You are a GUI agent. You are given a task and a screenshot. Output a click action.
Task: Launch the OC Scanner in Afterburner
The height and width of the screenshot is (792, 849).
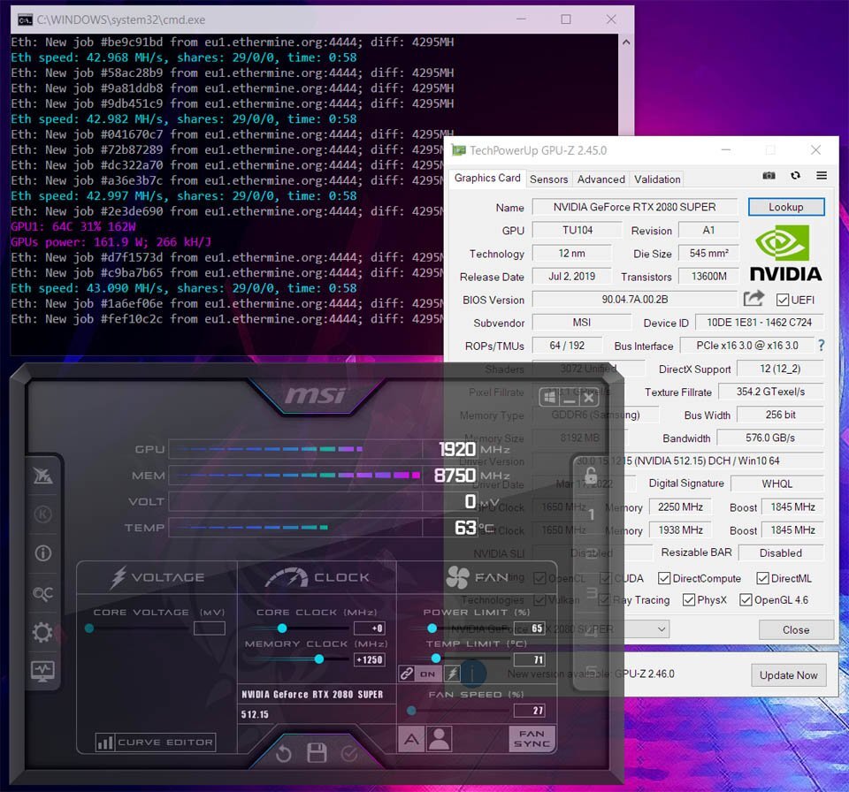click(42, 593)
